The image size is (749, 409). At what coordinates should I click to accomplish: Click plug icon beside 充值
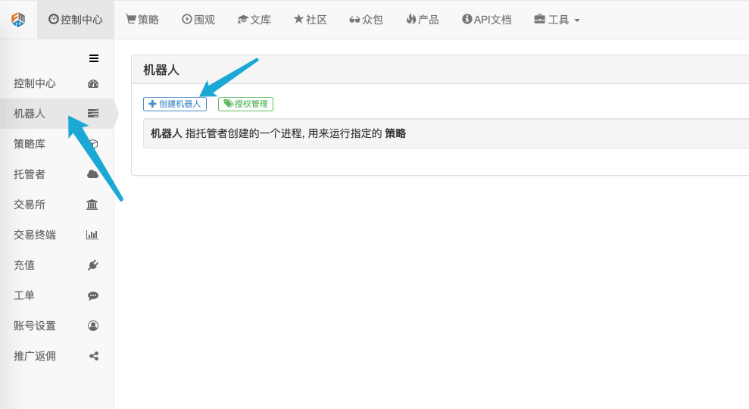coord(93,265)
